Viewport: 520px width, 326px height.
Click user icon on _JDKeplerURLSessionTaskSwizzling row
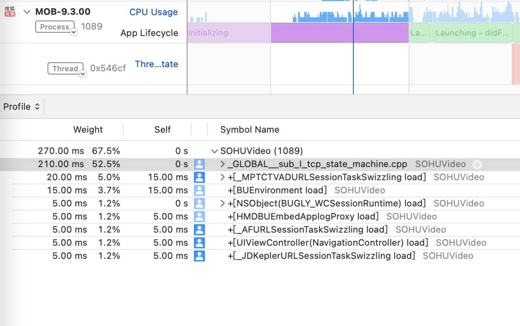click(199, 256)
